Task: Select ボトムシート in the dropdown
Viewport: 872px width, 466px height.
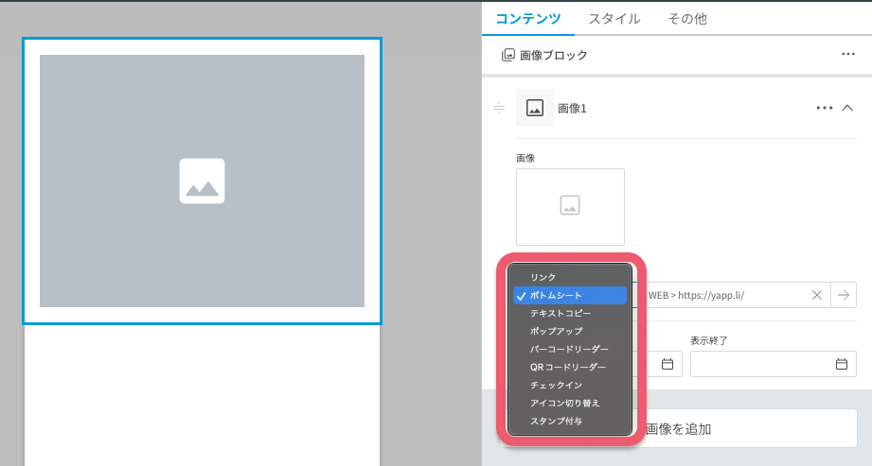Action: coord(570,295)
